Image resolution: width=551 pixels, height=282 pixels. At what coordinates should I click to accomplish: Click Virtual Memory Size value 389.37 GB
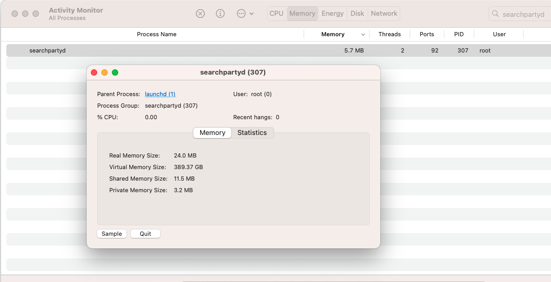coord(189,167)
